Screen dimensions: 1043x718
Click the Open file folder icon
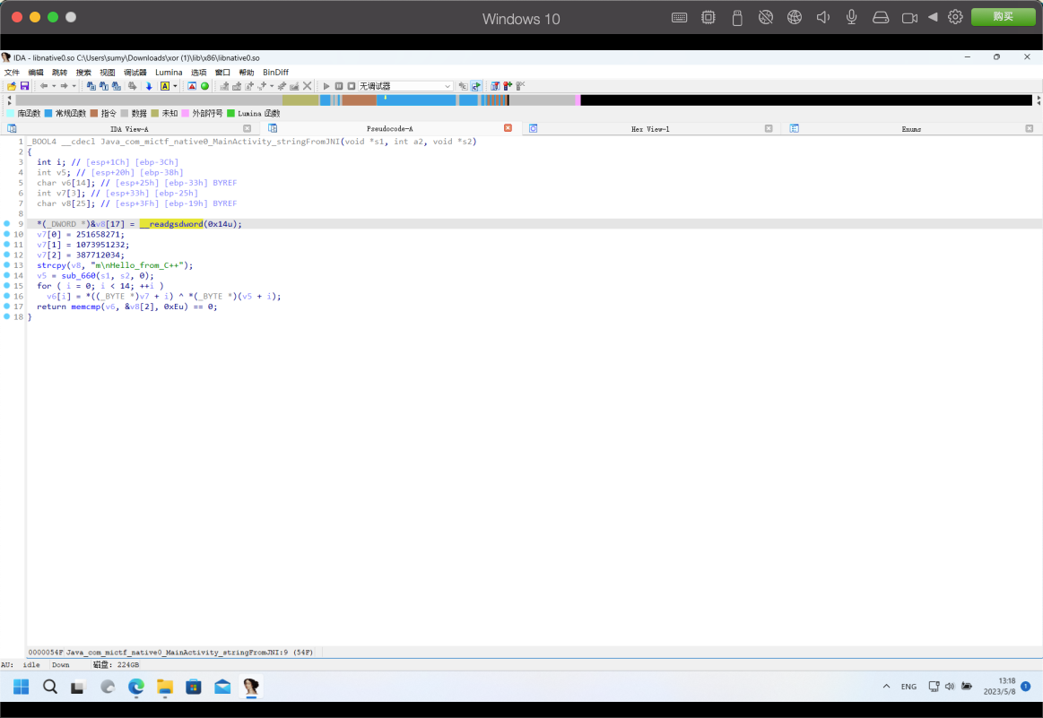coord(12,86)
